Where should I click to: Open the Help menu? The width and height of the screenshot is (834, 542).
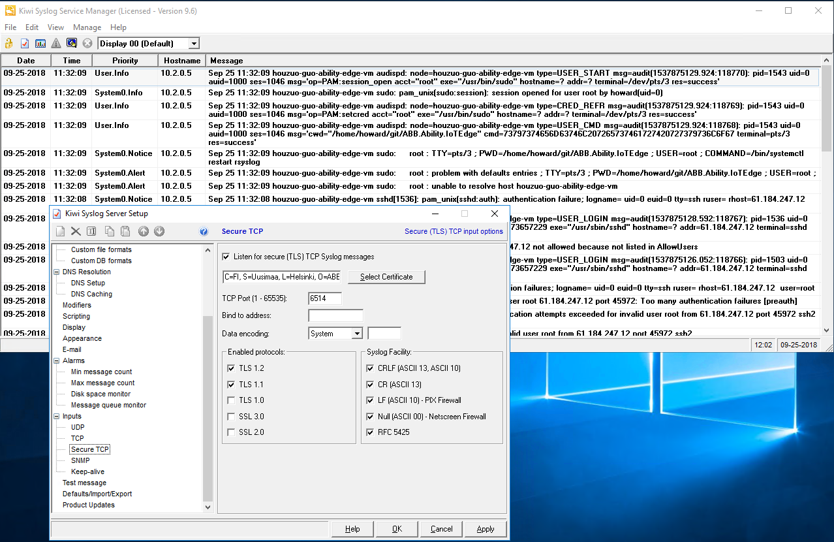click(118, 27)
